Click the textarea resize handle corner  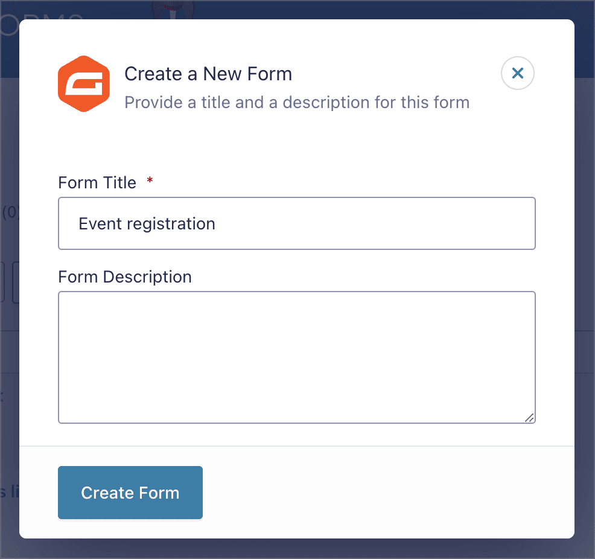(x=529, y=417)
